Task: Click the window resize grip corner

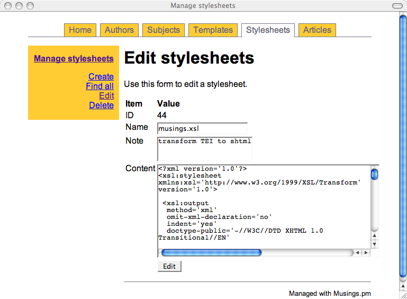Action: 403,295
